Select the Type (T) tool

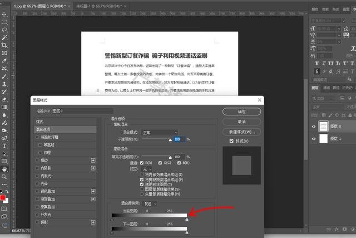click(4, 144)
